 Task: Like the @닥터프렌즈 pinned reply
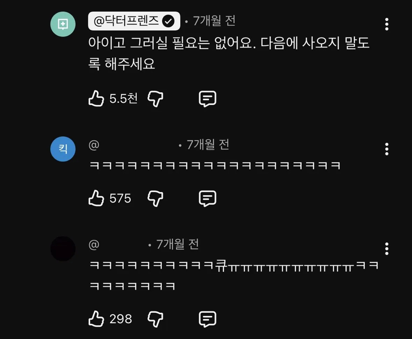click(97, 98)
